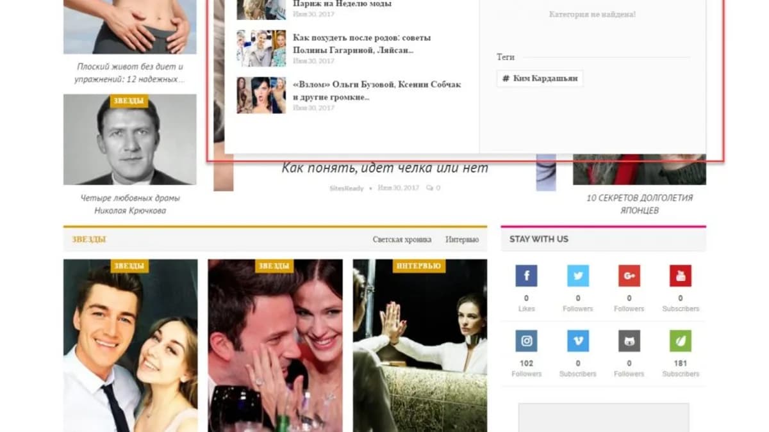Click the comments bubble icon under article title

430,188
